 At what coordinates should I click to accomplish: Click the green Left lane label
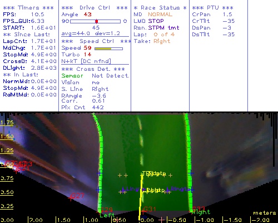tap(107, 215)
